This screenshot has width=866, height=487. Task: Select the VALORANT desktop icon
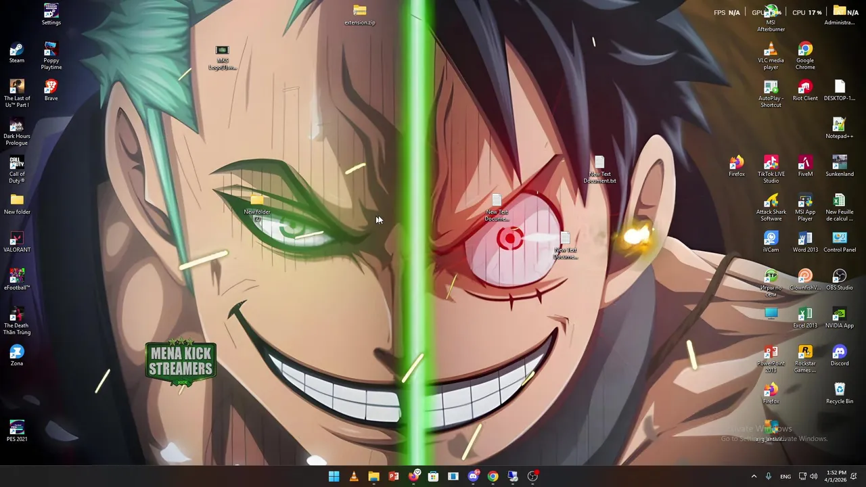17,243
